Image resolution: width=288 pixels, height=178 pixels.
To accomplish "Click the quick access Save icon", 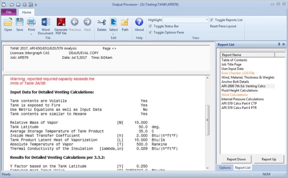I will (18, 5).
